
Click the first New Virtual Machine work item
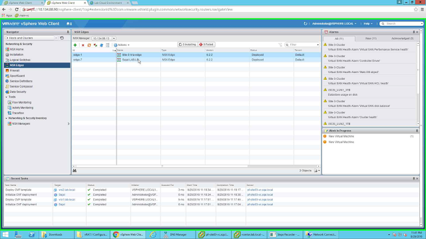(341, 136)
